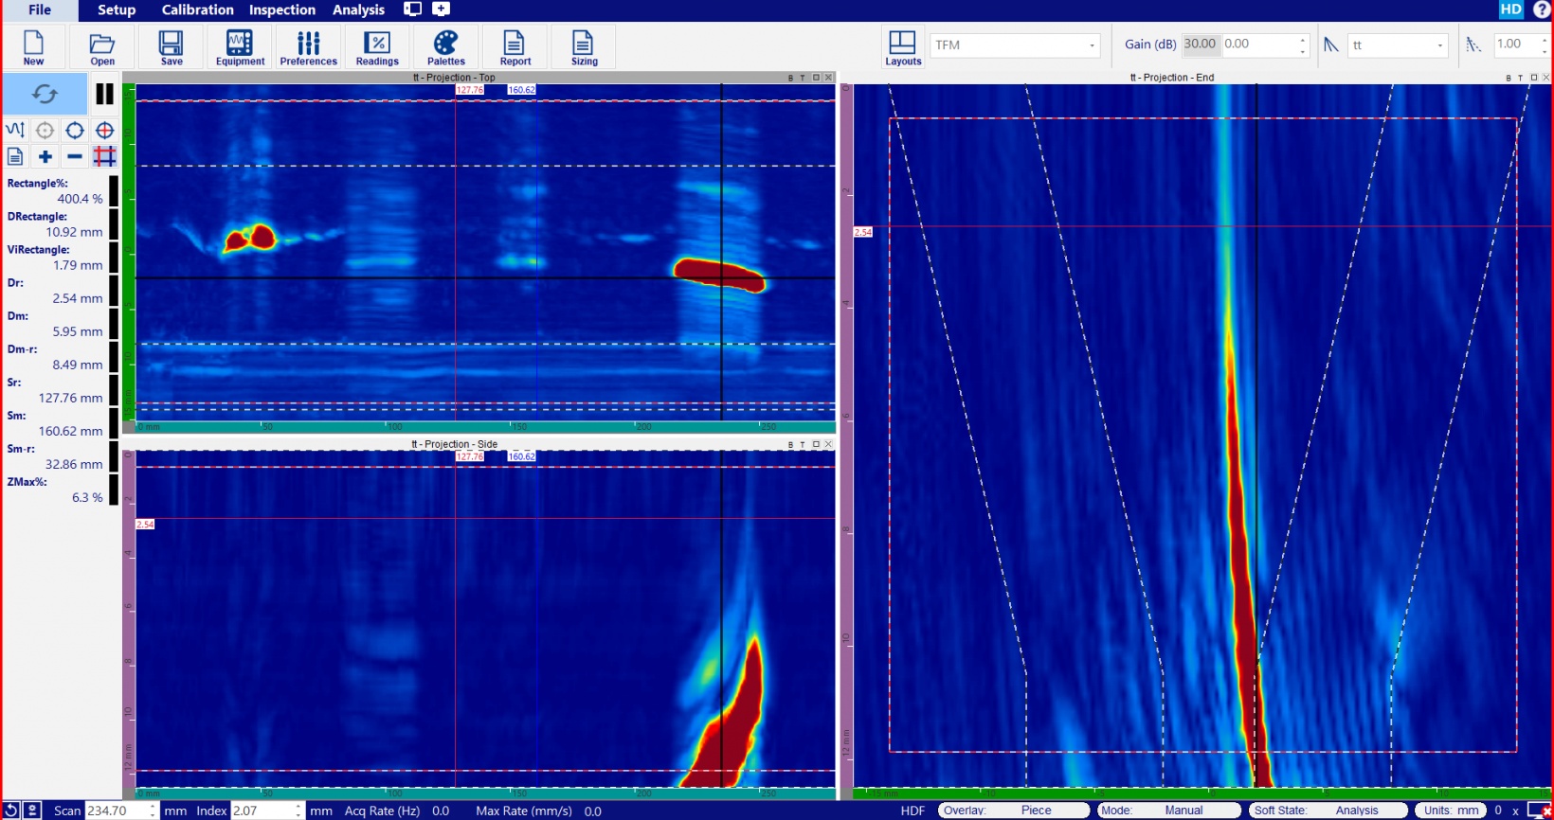Viewport: 1554px width, 820px height.
Task: Click the help question mark icon
Action: pos(1542,9)
